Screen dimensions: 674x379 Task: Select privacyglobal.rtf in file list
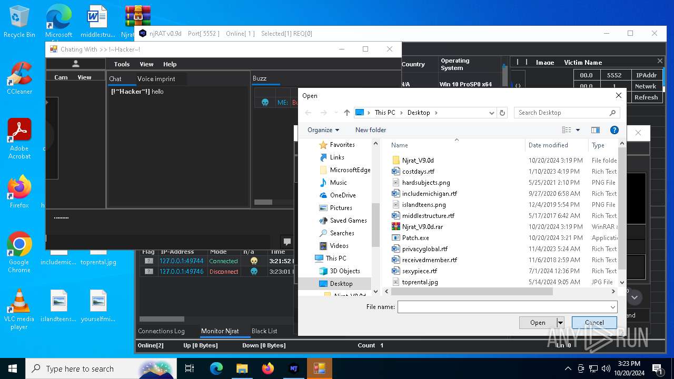pos(420,249)
